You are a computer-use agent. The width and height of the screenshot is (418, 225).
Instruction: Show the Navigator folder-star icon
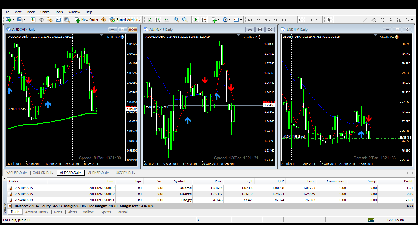[x=50, y=20]
